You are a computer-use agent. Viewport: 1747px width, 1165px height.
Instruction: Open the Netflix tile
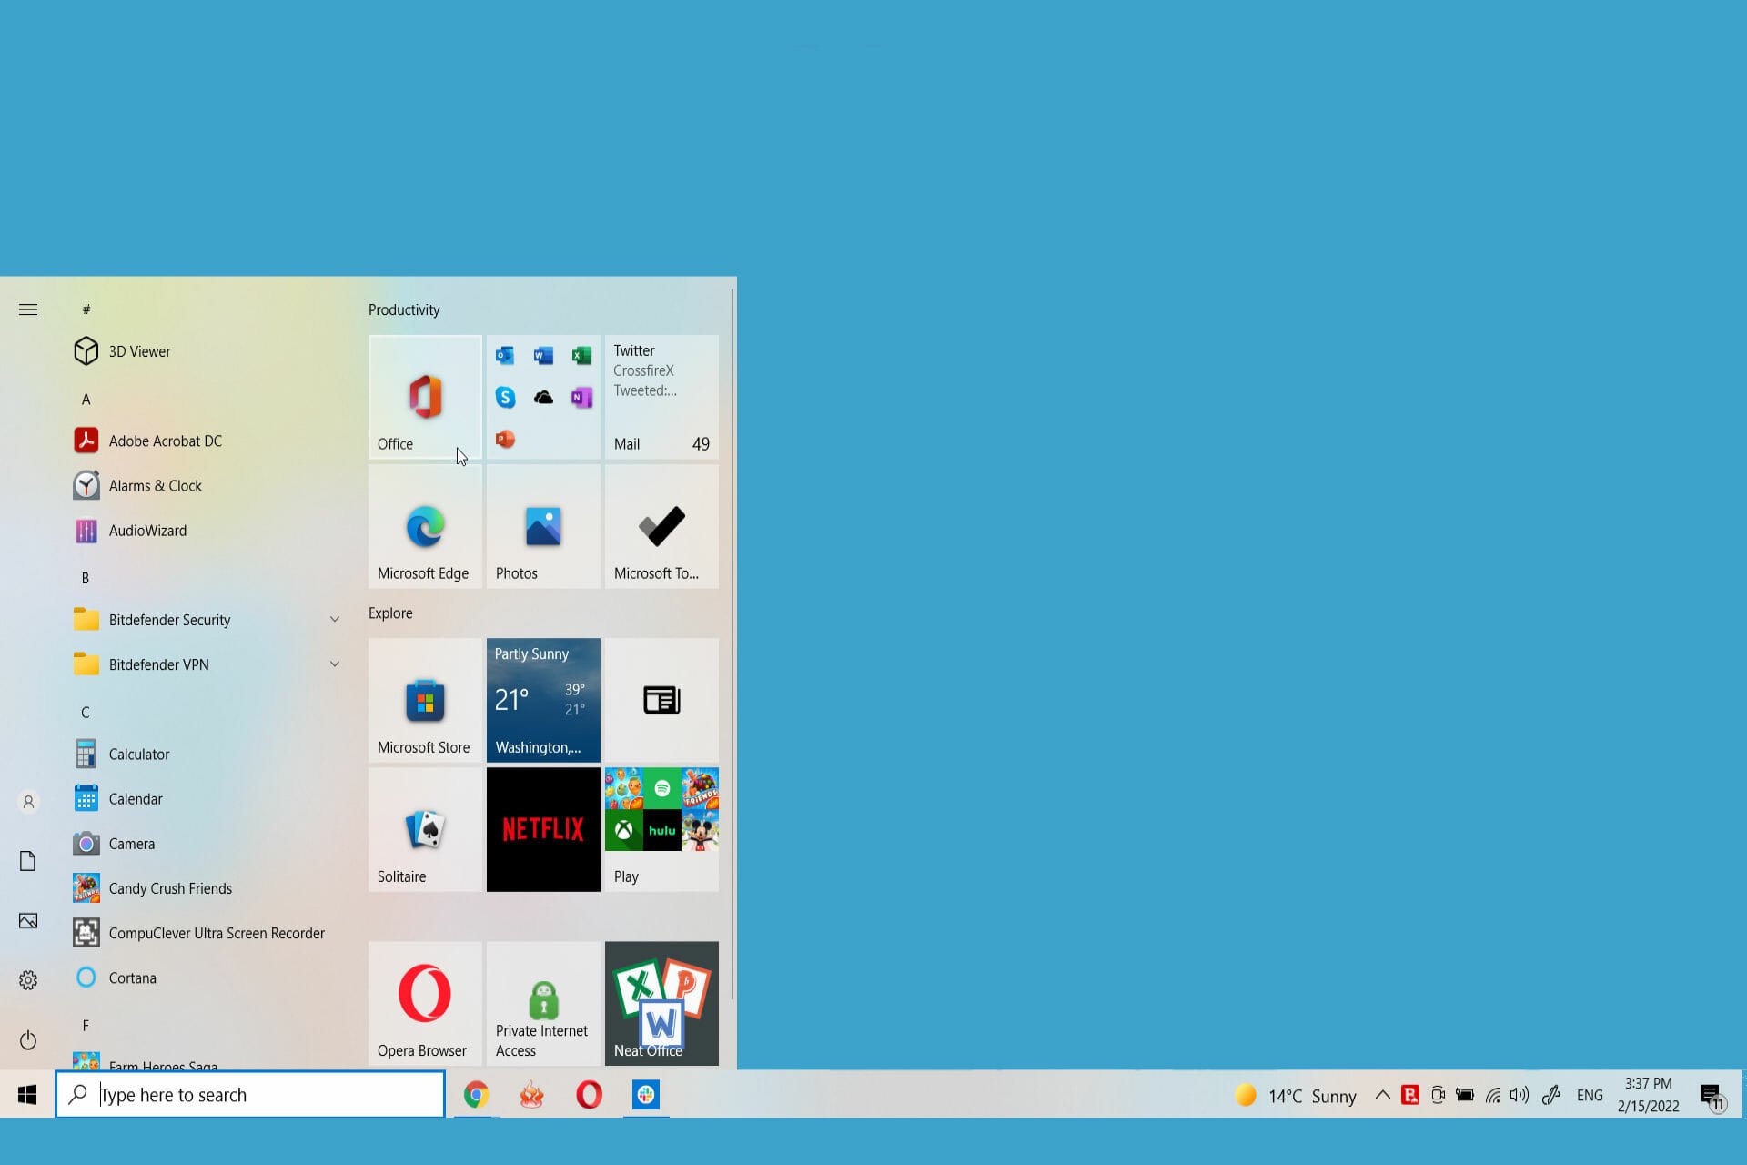tap(543, 829)
